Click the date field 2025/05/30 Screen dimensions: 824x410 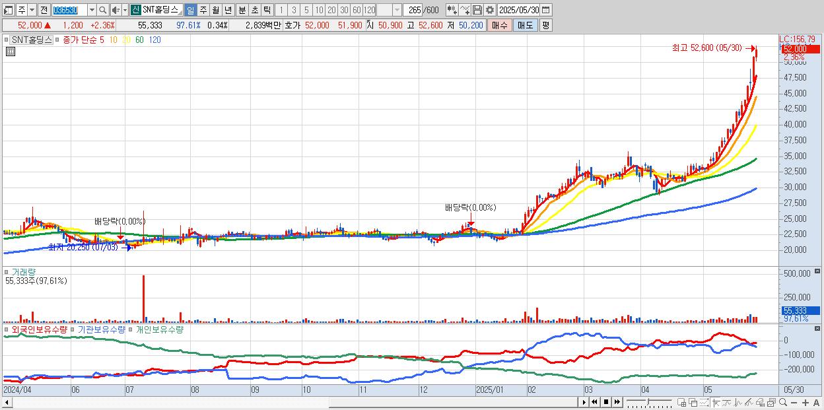(519, 10)
